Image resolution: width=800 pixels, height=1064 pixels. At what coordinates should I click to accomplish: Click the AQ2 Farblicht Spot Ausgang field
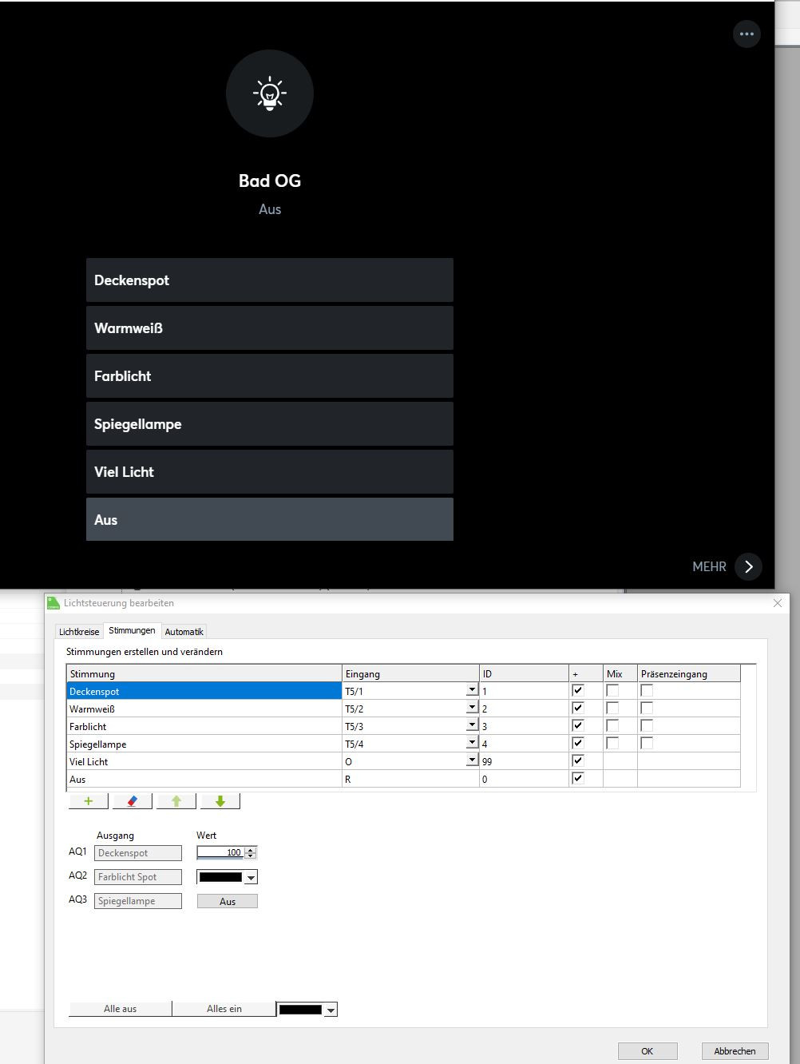(x=138, y=877)
